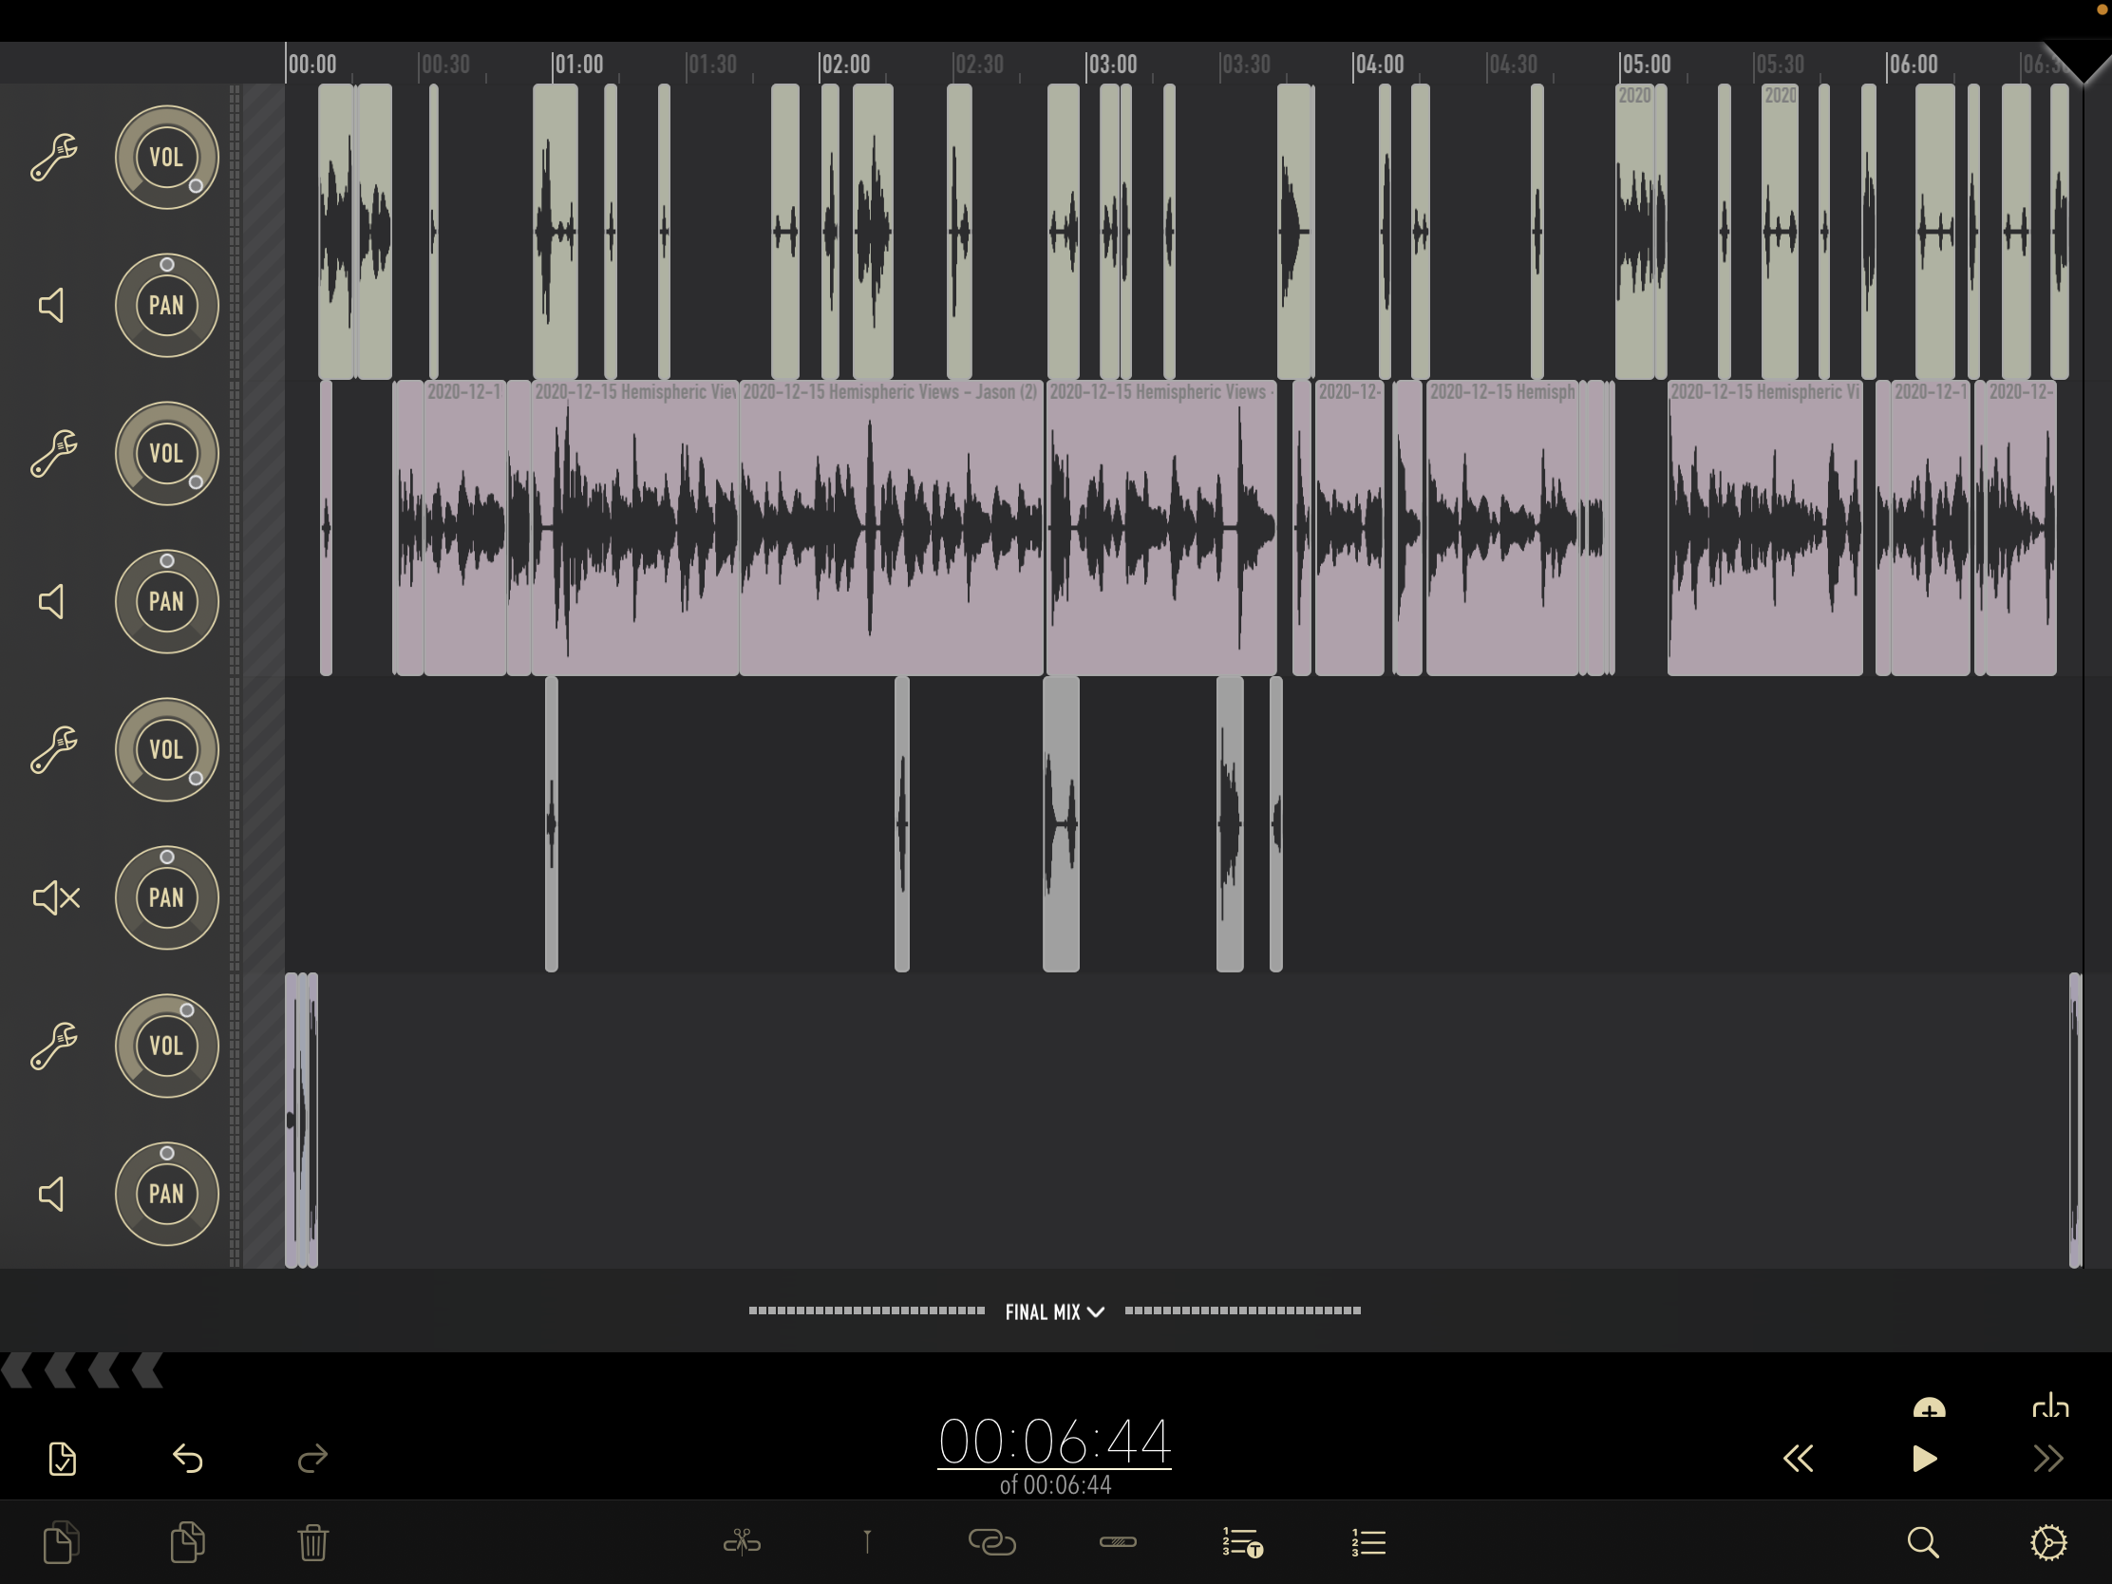This screenshot has width=2112, height=1584.
Task: Redo the last undone edit
Action: click(312, 1459)
